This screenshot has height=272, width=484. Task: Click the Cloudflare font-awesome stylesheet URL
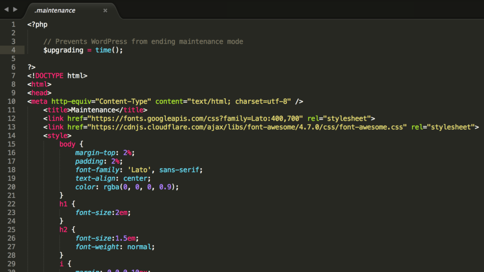248,127
